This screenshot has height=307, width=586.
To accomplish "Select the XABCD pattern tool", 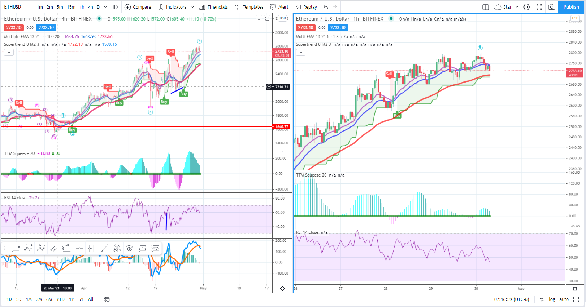I will [x=117, y=248].
